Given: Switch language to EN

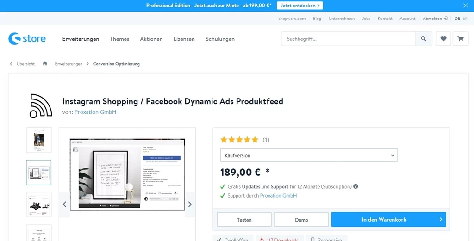Looking at the screenshot, I should 465,19.
